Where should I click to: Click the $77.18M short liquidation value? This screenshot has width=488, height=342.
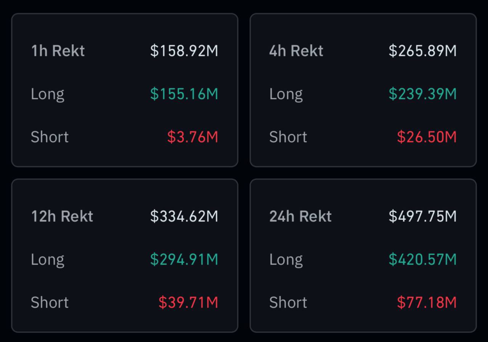pyautogui.click(x=427, y=302)
